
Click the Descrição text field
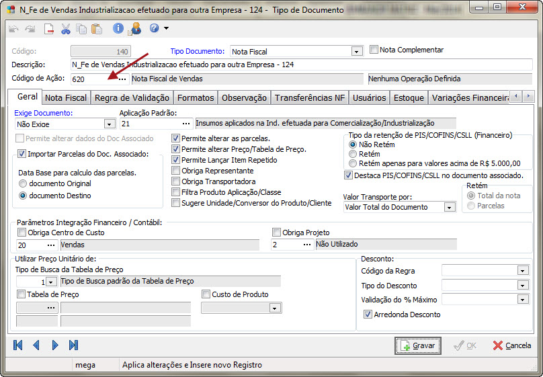(301, 65)
